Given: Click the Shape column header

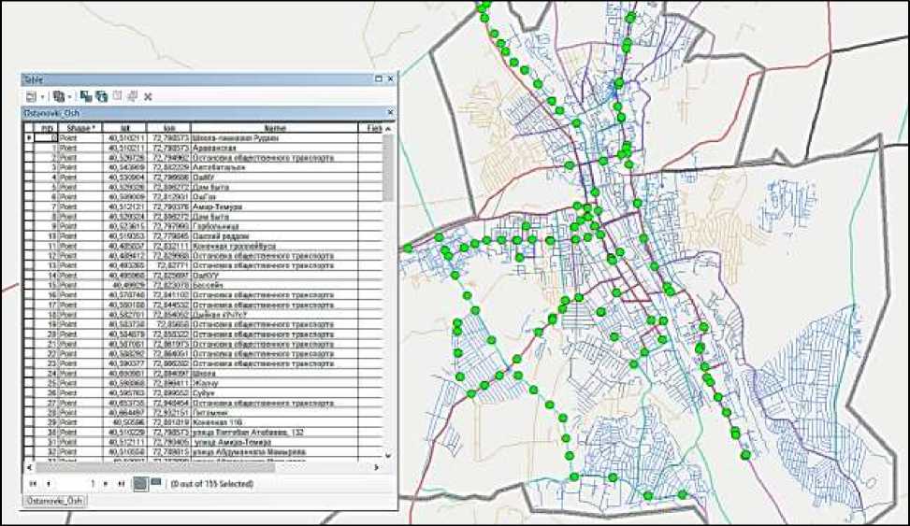Looking at the screenshot, I should tap(80, 127).
